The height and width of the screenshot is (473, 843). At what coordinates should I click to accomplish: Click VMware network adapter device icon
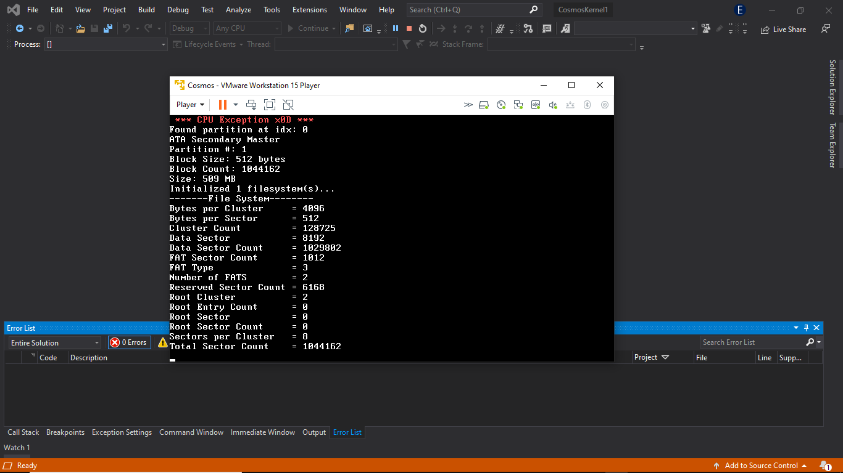(518, 105)
